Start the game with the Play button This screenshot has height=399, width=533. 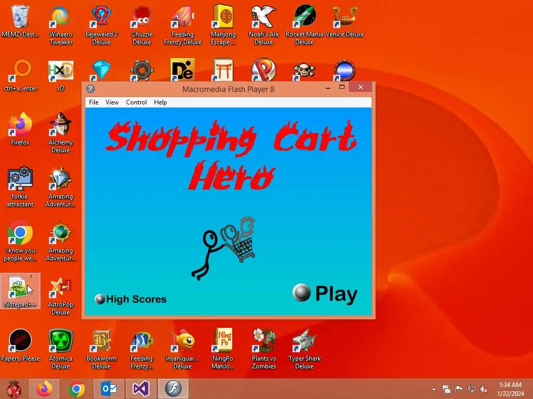325,293
